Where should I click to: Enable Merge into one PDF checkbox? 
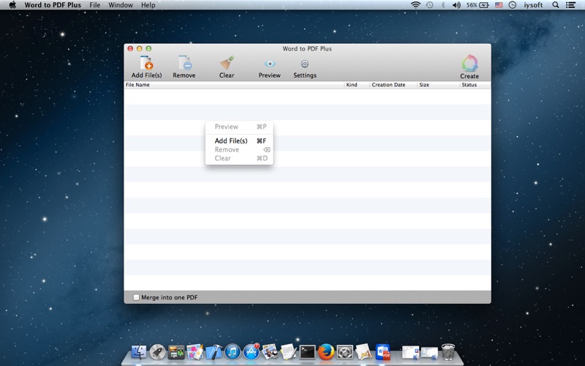pos(136,297)
